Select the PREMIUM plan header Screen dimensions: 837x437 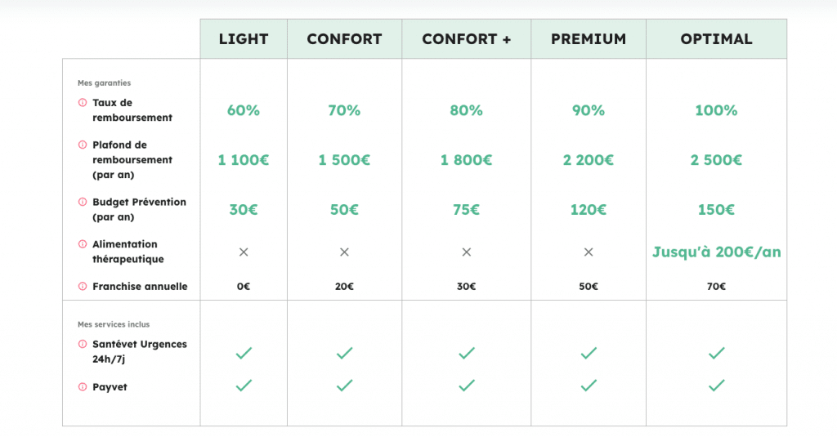point(588,39)
